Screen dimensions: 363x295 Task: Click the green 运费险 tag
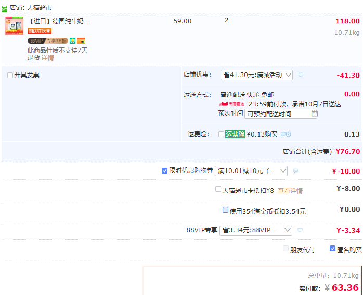[x=235, y=134]
